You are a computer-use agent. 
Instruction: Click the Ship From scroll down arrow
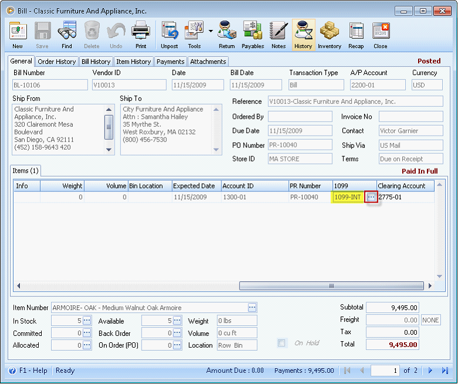pyautogui.click(x=109, y=150)
